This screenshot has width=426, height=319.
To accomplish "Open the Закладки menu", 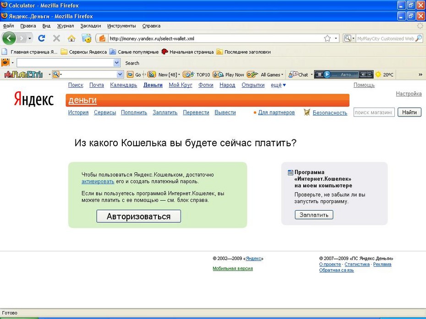I will [91, 26].
